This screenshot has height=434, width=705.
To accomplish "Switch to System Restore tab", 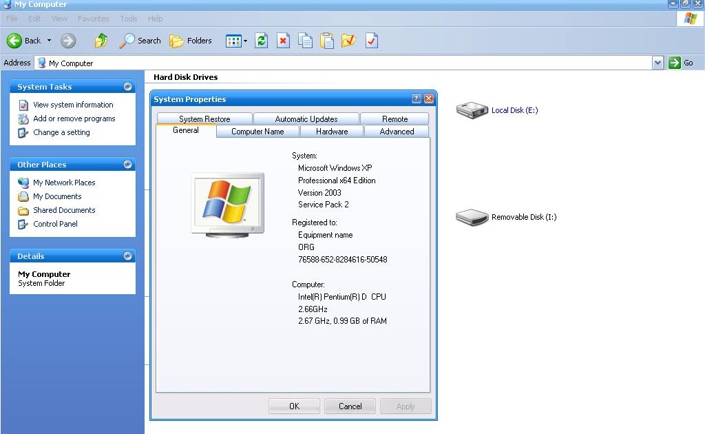I will point(204,118).
